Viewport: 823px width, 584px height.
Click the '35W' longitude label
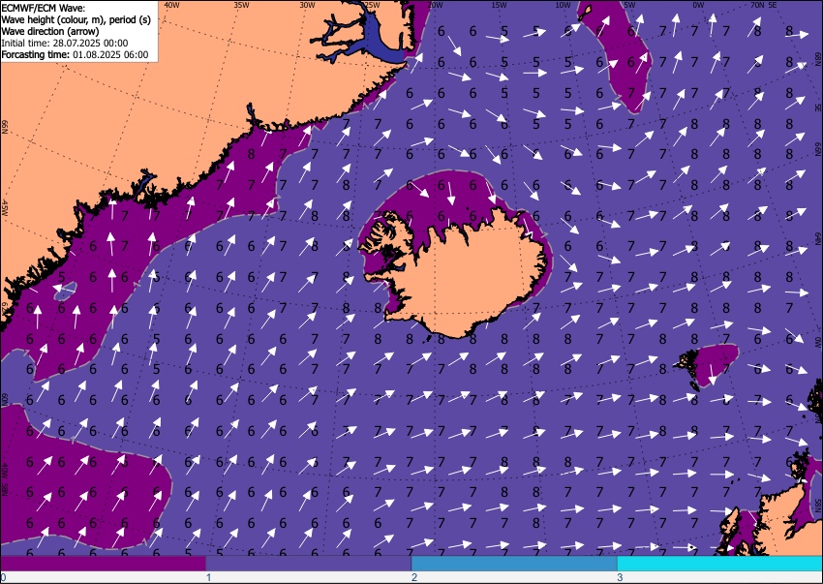click(241, 5)
